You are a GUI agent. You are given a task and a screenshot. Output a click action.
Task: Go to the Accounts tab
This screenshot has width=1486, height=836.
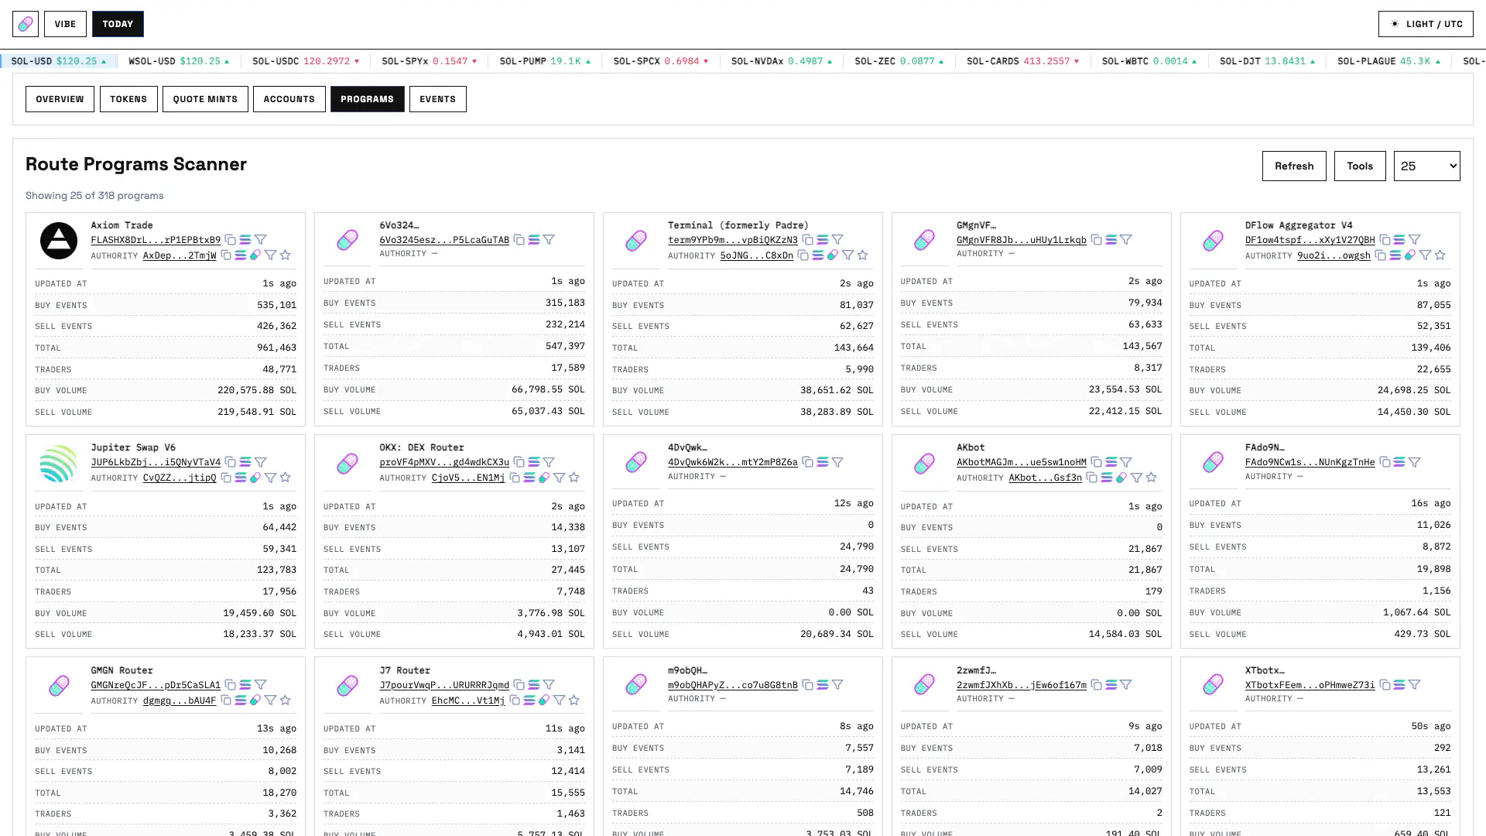point(289,99)
